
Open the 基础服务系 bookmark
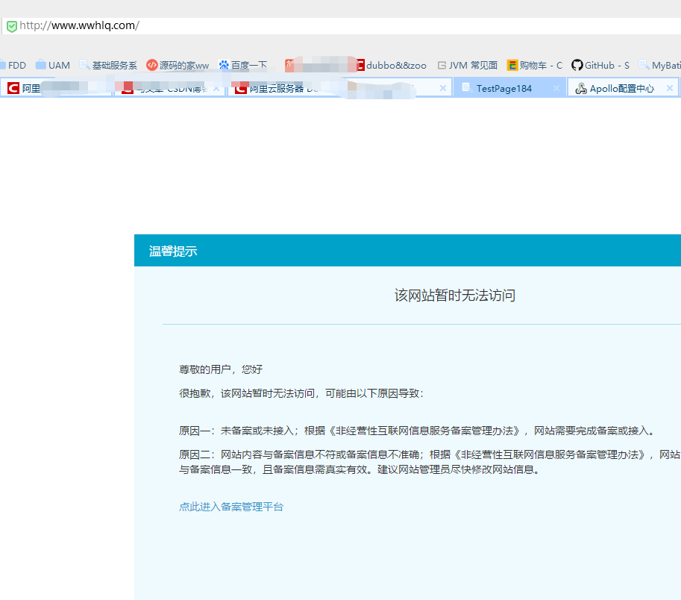[108, 66]
